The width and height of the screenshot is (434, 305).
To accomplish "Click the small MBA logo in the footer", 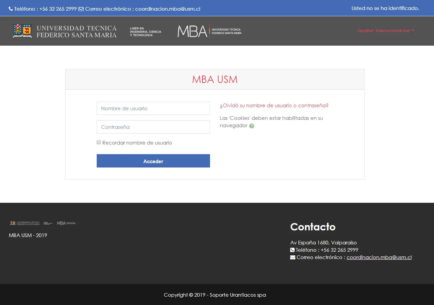I will tap(66, 223).
